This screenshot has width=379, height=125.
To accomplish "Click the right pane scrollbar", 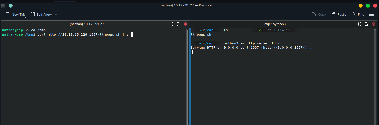I will click(375, 77).
